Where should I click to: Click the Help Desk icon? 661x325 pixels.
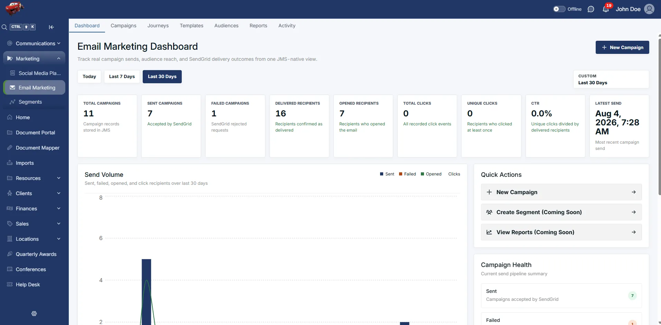[x=10, y=284]
